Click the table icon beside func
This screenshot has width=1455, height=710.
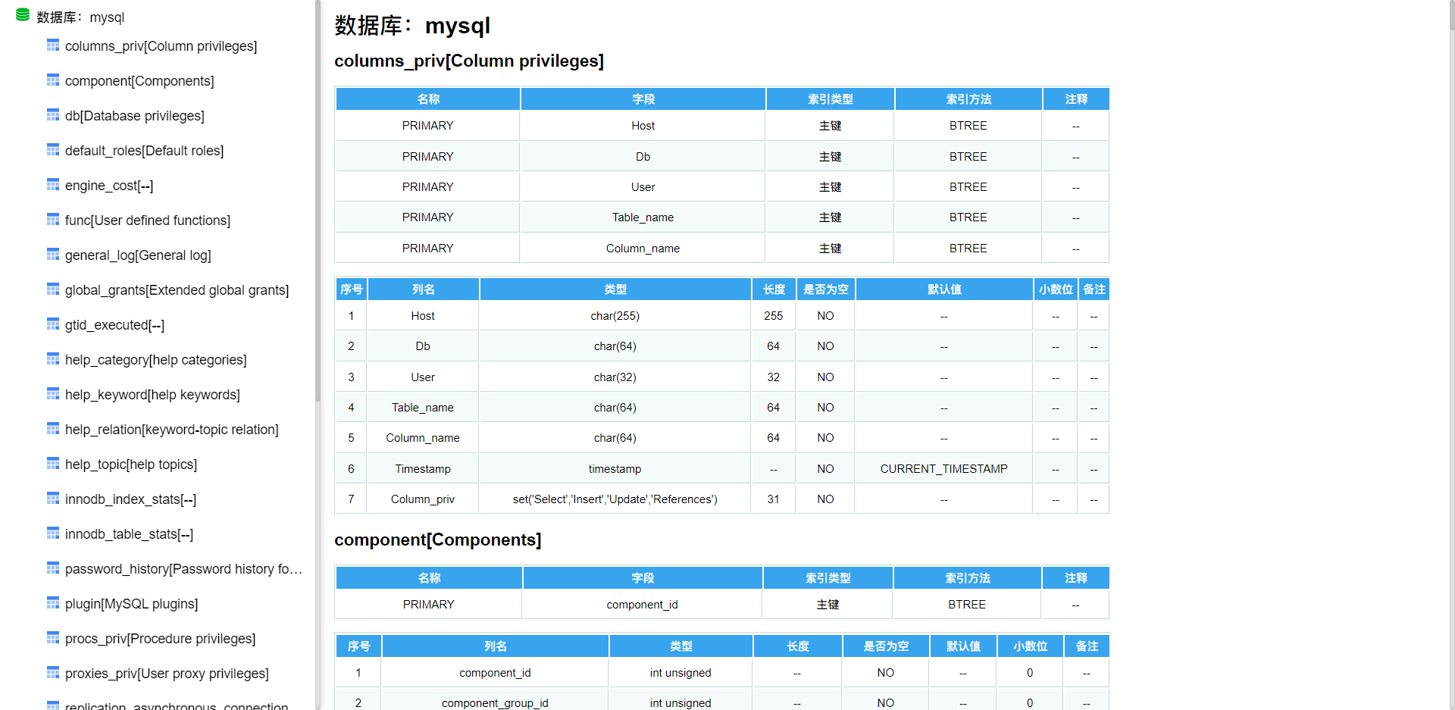(52, 219)
